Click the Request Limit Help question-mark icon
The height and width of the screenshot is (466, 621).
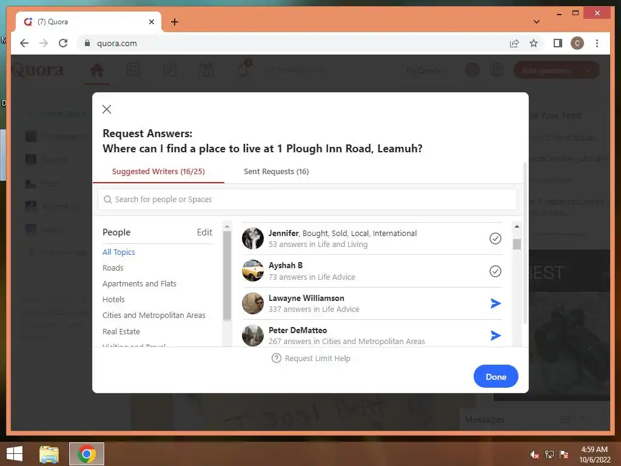pos(277,358)
